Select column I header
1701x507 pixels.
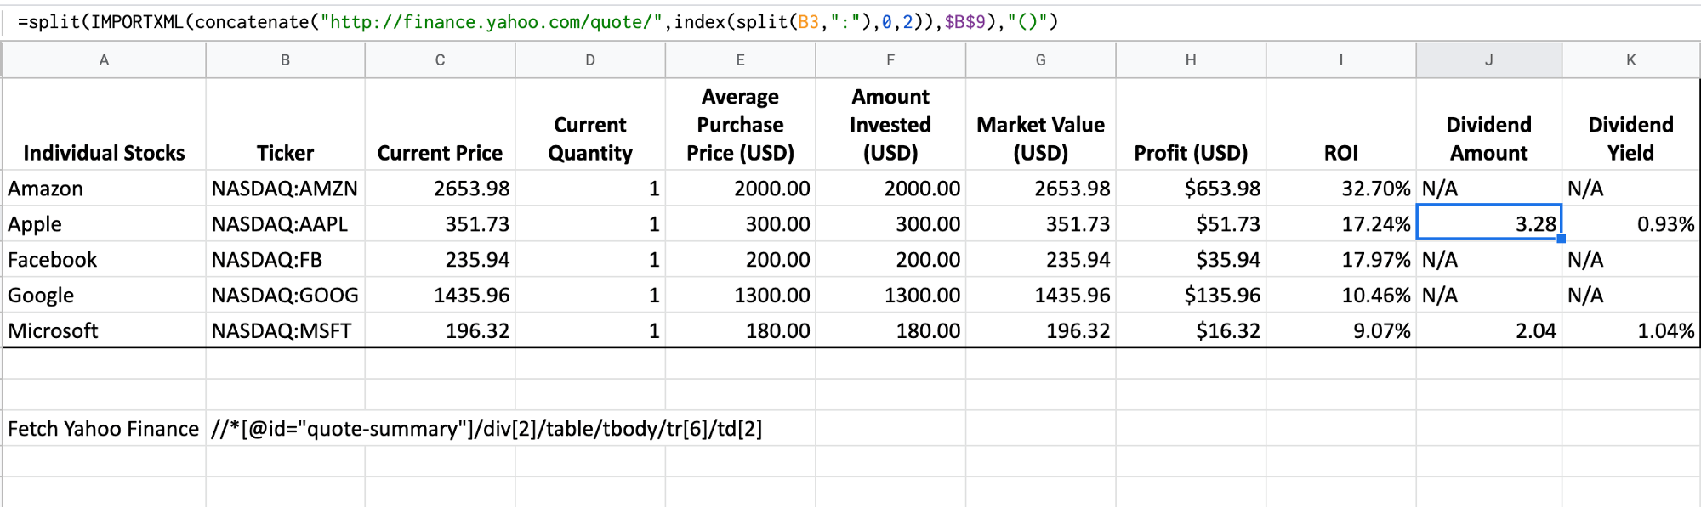[1341, 60]
